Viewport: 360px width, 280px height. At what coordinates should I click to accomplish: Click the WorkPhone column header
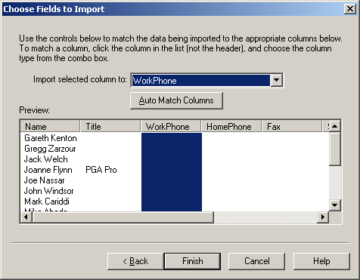[x=171, y=126]
